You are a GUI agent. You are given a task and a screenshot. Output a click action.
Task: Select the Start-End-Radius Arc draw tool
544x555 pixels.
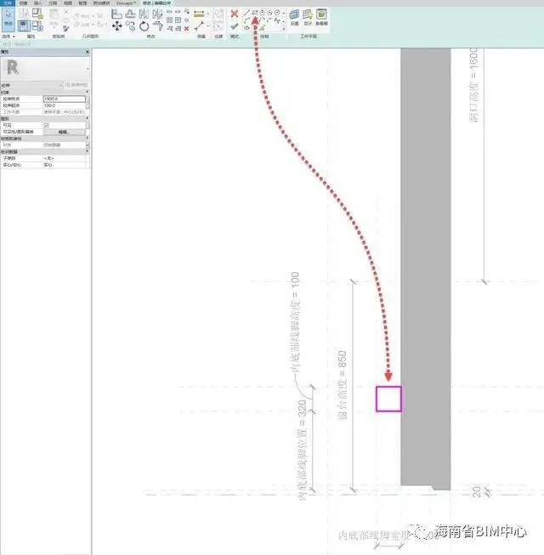click(x=246, y=20)
